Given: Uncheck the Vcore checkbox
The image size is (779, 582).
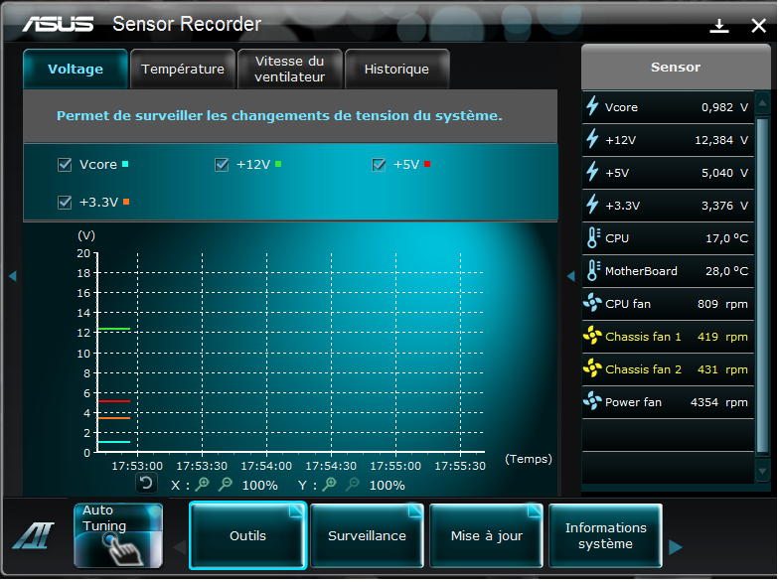Looking at the screenshot, I should 65,165.
